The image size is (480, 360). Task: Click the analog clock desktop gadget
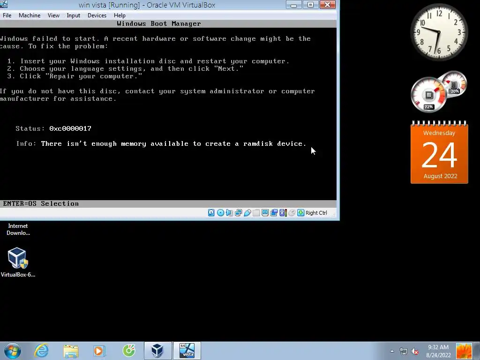pos(439,32)
